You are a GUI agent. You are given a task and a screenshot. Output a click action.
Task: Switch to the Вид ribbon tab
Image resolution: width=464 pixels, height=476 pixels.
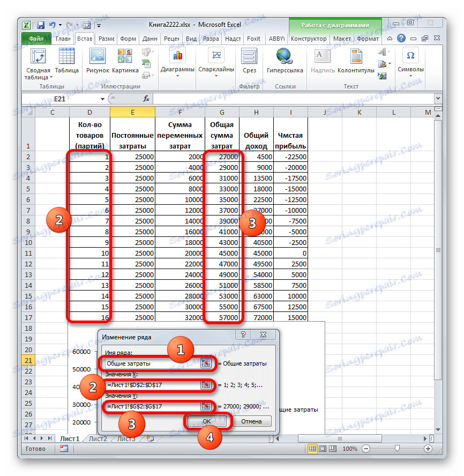click(191, 39)
